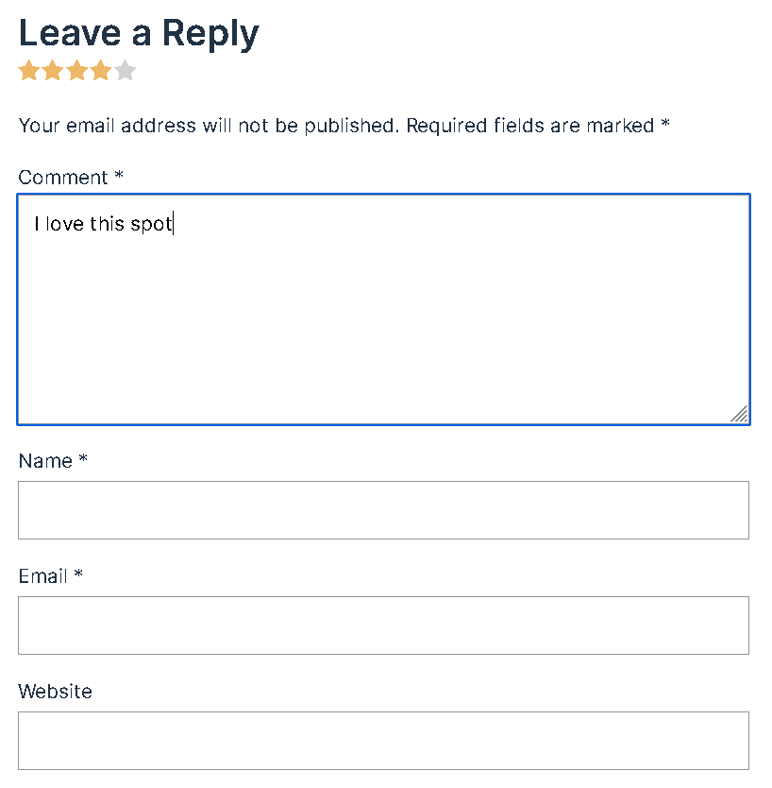Select the Website input field
The width and height of the screenshot is (772, 788).
(x=383, y=741)
